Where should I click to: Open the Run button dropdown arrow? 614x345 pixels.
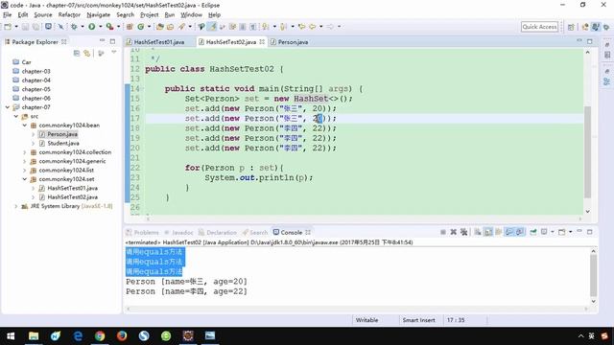pyautogui.click(x=100, y=27)
